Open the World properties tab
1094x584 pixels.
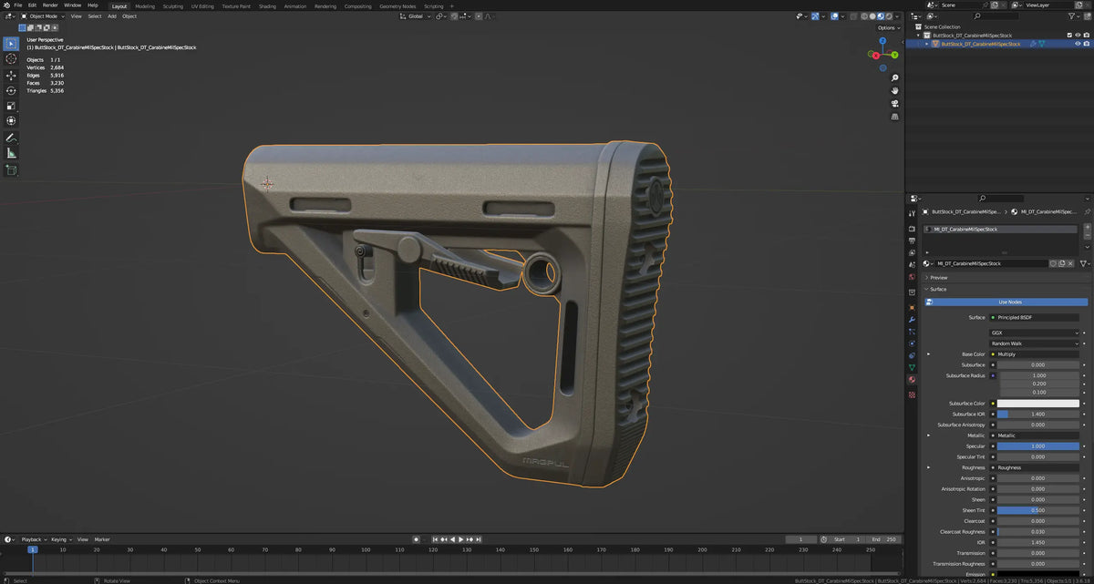pos(912,276)
